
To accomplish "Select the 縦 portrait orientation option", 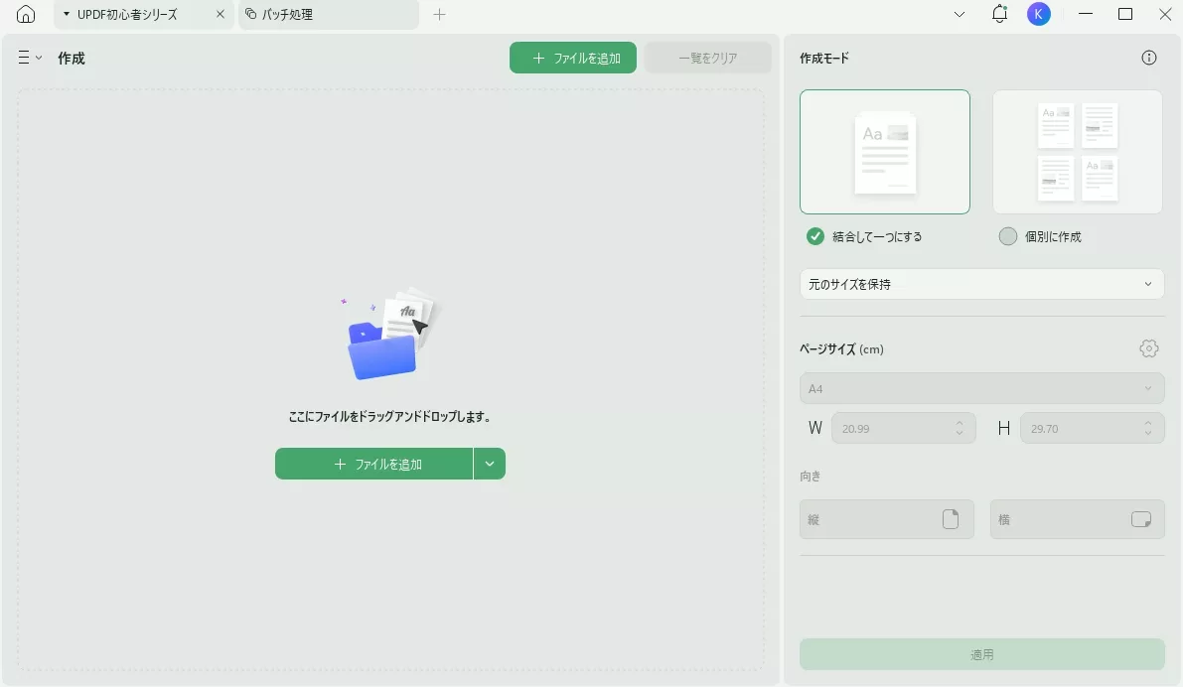I will [886, 518].
